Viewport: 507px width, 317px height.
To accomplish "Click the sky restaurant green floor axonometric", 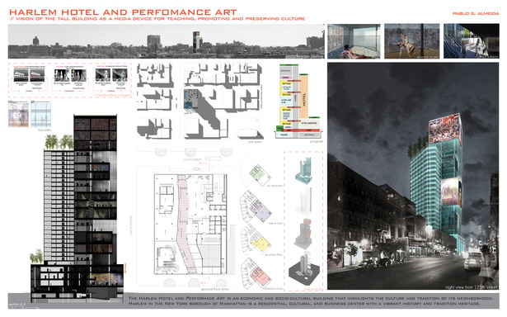I will 259,174.
